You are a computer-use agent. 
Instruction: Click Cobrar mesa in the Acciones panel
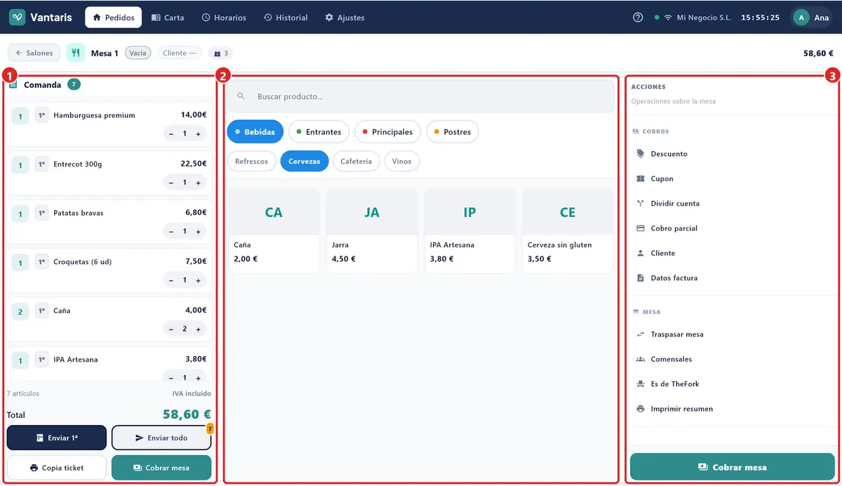733,467
